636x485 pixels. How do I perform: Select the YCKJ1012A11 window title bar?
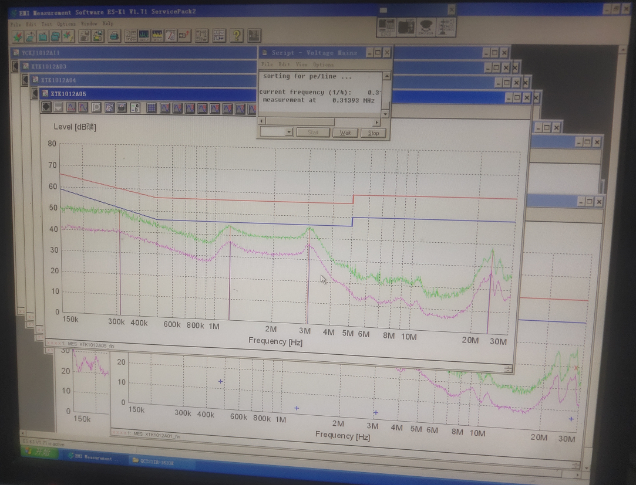tap(134, 53)
